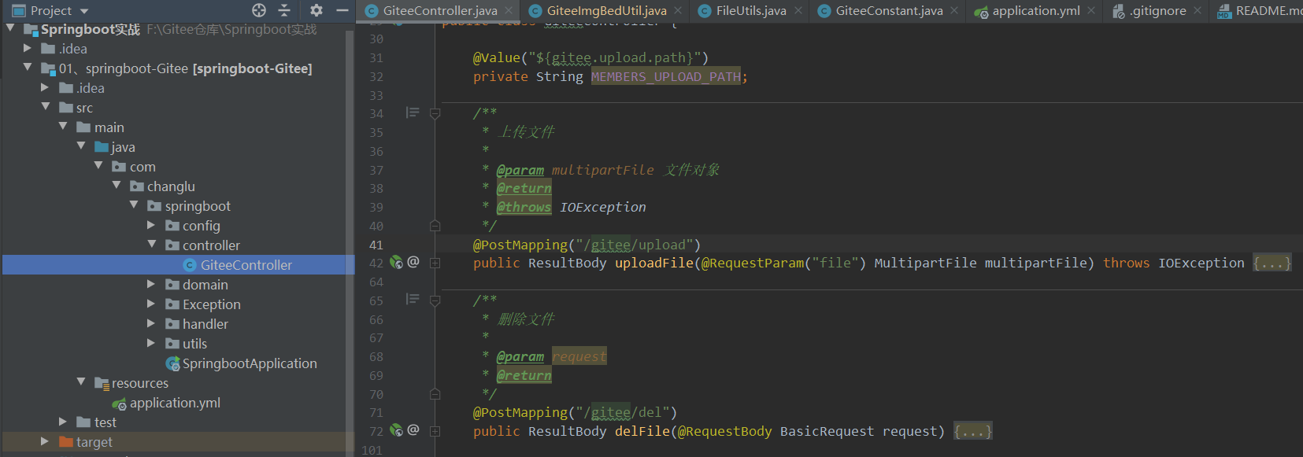Collapse the Springboot实战 root node

click(x=10, y=28)
